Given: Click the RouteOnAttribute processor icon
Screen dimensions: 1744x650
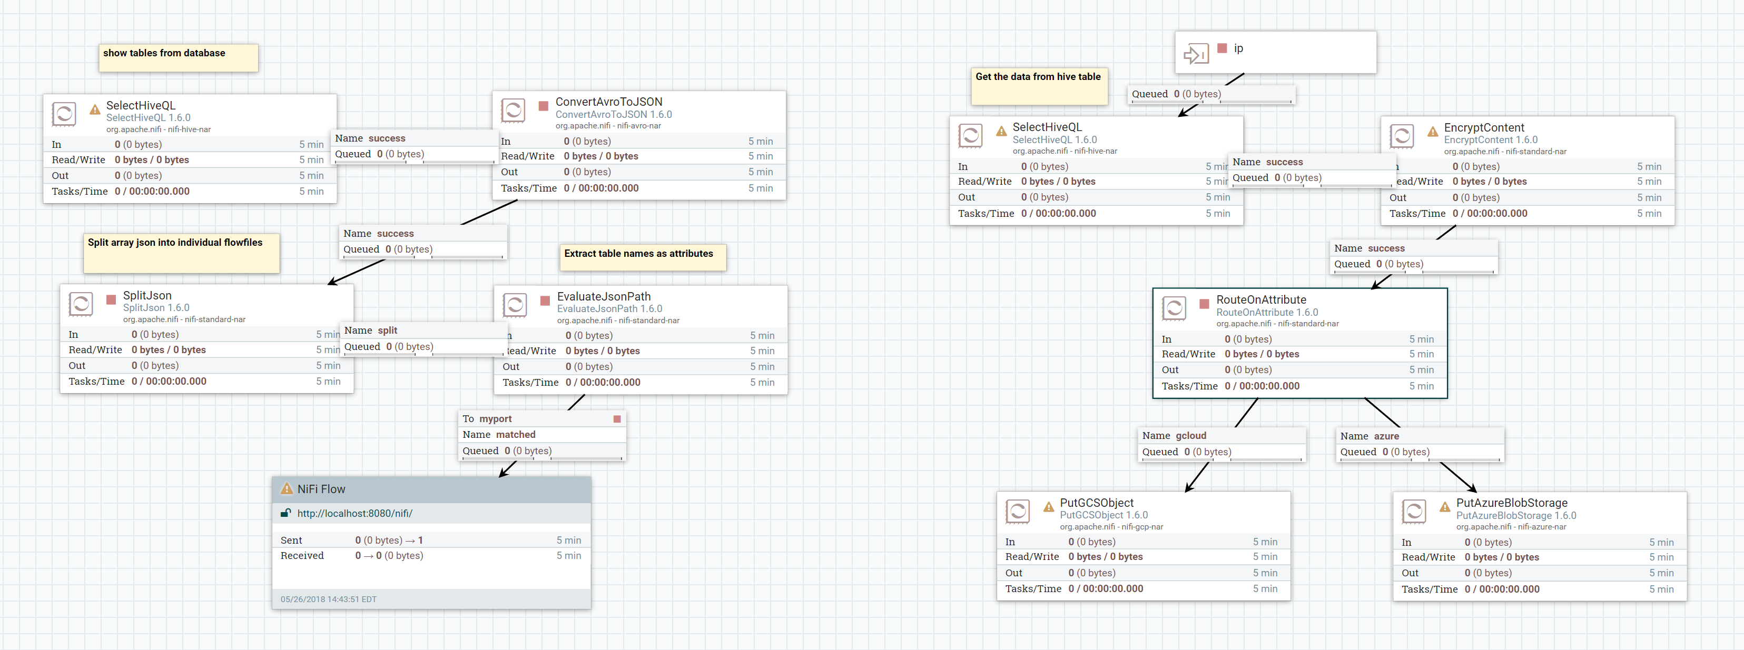Looking at the screenshot, I should 1174,308.
